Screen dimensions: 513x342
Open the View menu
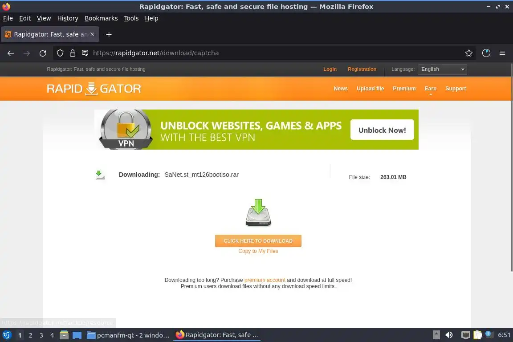pos(44,18)
